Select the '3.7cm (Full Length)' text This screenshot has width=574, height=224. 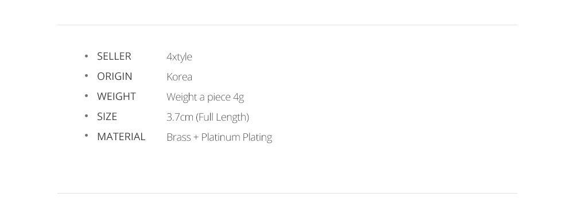tap(208, 118)
